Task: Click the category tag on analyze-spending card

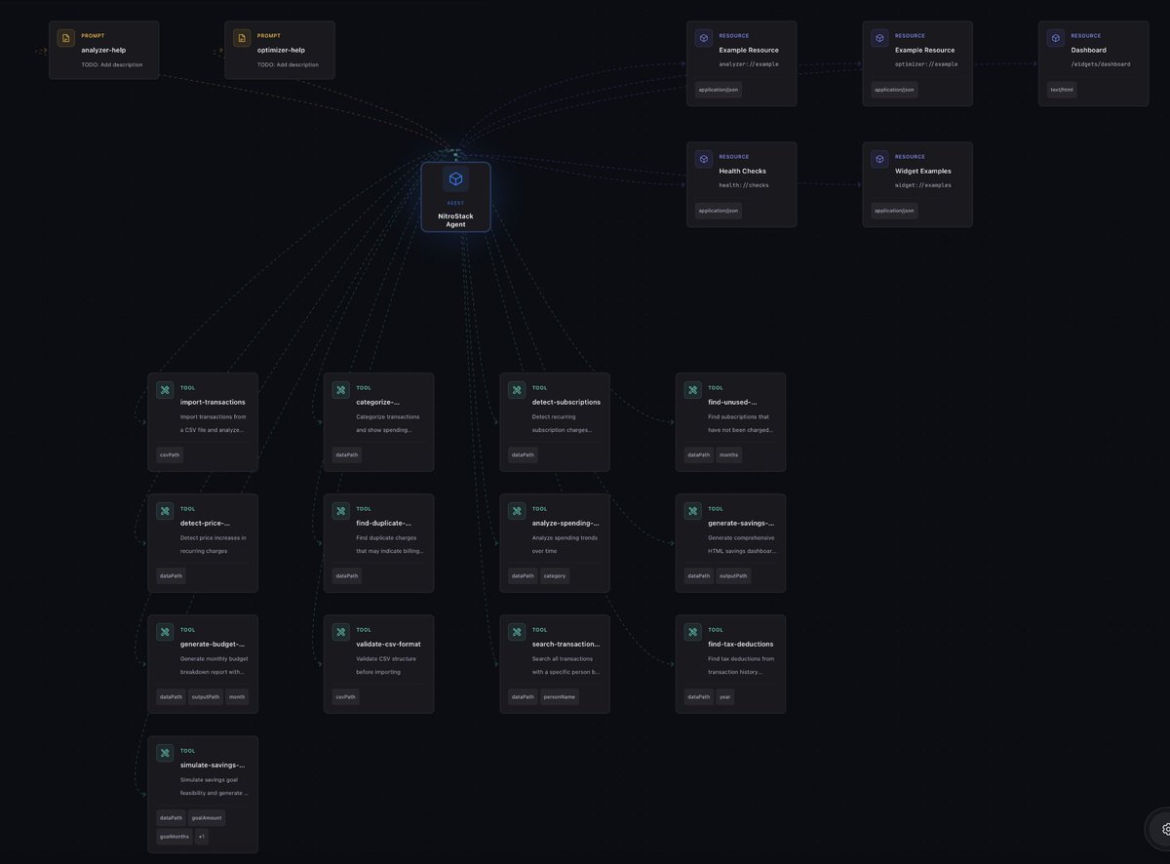Action: pyautogui.click(x=554, y=575)
